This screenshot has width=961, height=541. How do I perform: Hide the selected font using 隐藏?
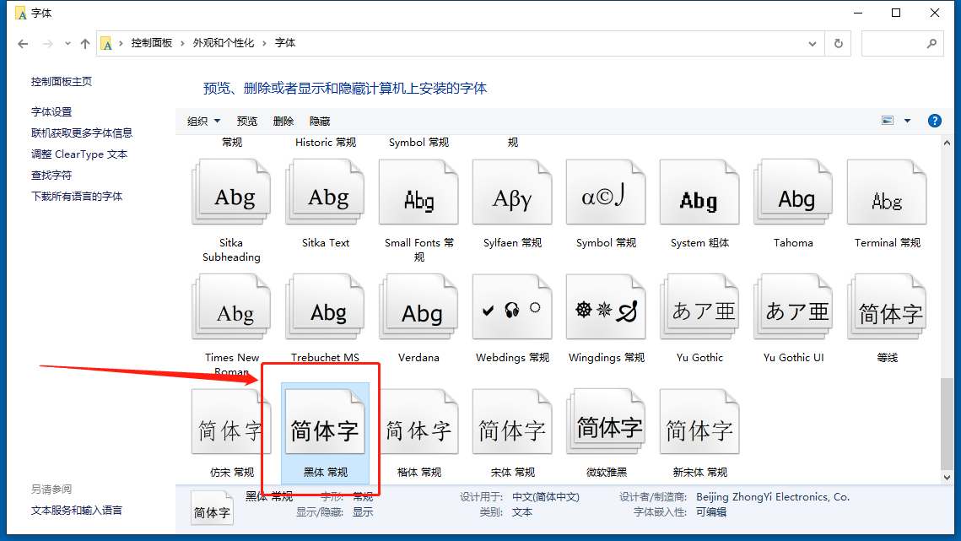click(319, 121)
